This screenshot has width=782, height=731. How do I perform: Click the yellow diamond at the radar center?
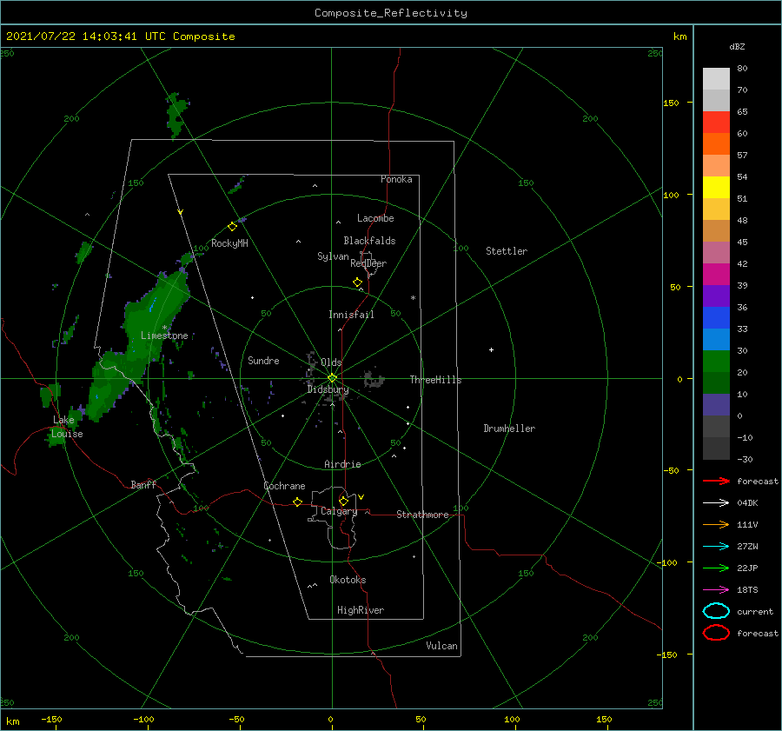click(332, 378)
